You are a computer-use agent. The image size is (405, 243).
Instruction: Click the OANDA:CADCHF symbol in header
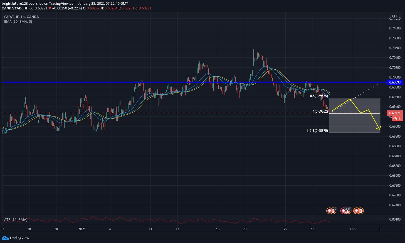[x=15, y=8]
